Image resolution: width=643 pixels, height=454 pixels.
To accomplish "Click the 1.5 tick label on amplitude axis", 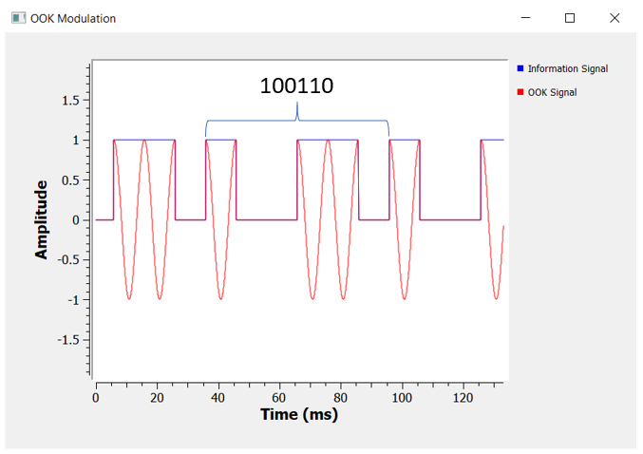I will (x=68, y=101).
